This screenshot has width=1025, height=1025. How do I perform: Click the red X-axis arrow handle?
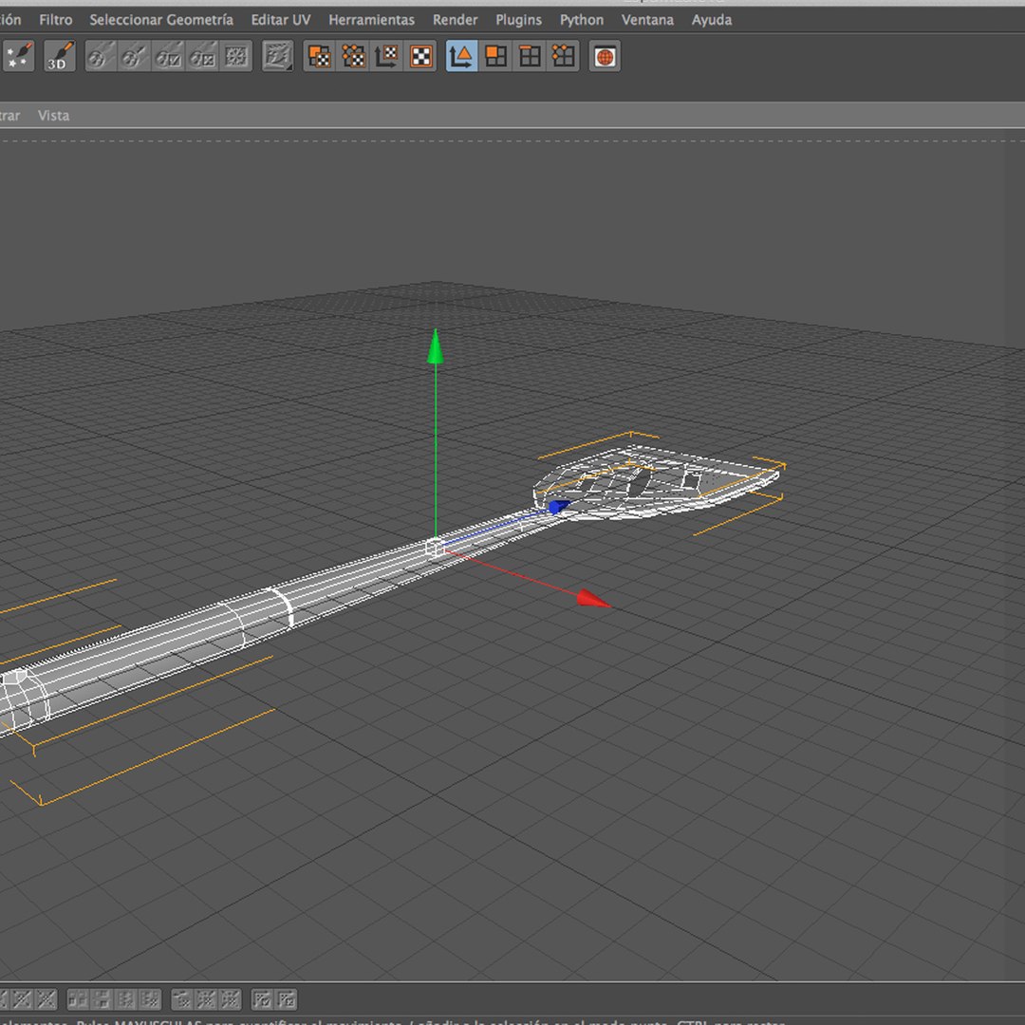593,599
